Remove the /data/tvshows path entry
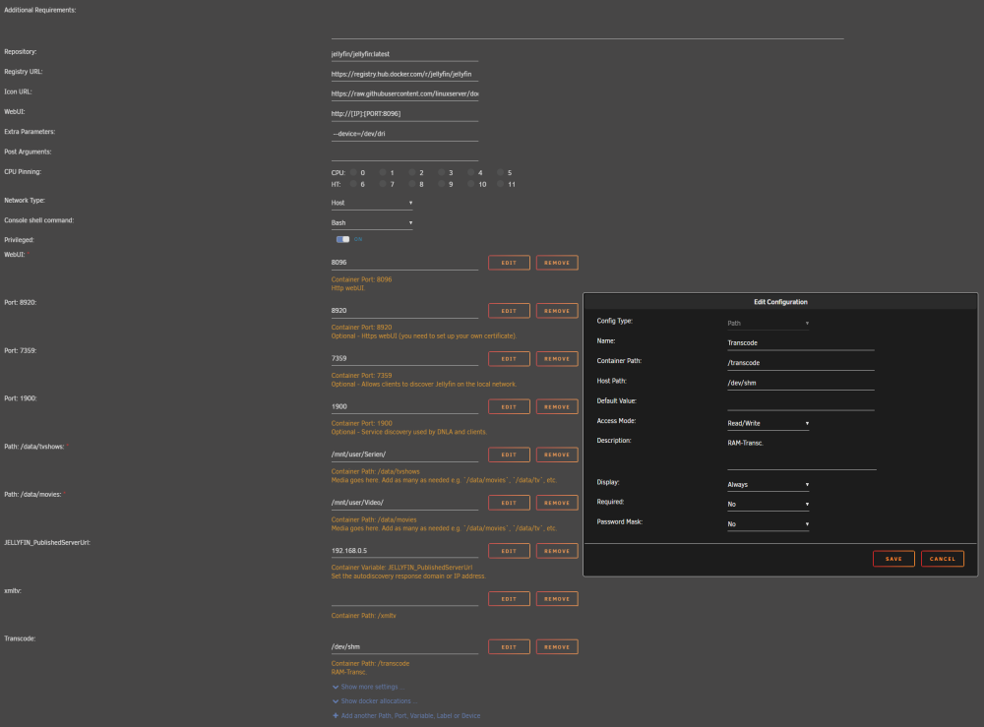Viewport: 984px width, 727px height. [557, 454]
